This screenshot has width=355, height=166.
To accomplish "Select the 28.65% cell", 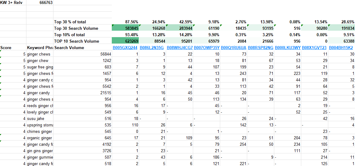I will tap(342, 22).
